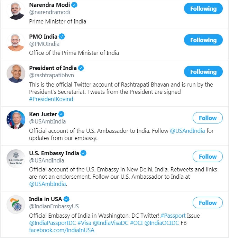The height and width of the screenshot is (238, 229).
Task: Unfollow Narendra Modi via Following button
Action: pos(203,9)
